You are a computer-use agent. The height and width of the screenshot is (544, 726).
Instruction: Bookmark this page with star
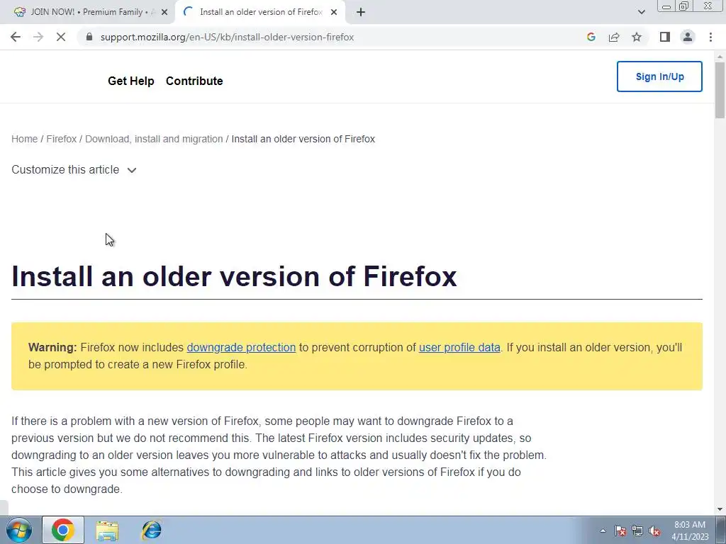tap(637, 37)
